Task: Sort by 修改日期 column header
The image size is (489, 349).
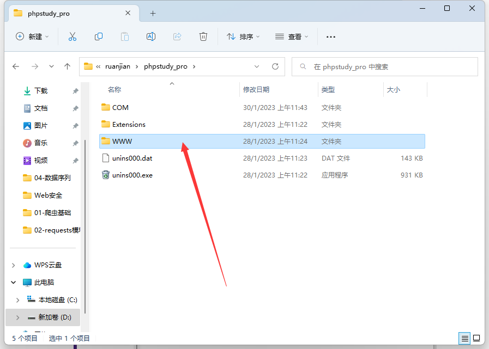Action: point(256,90)
